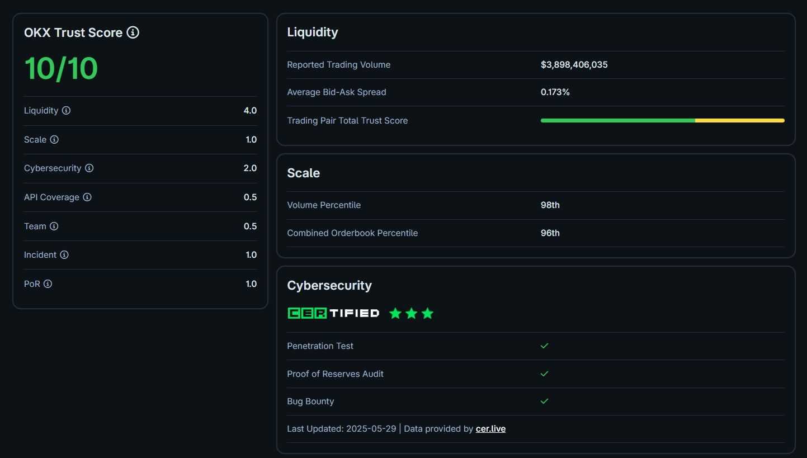Select the Liquidity row in the score list

pyautogui.click(x=140, y=110)
